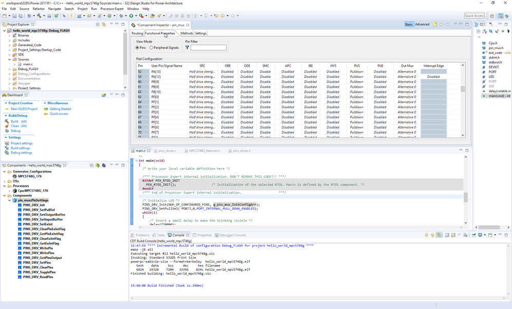The height and width of the screenshot is (309, 512).
Task: Click the pin filter funnel icon
Action: (187, 48)
